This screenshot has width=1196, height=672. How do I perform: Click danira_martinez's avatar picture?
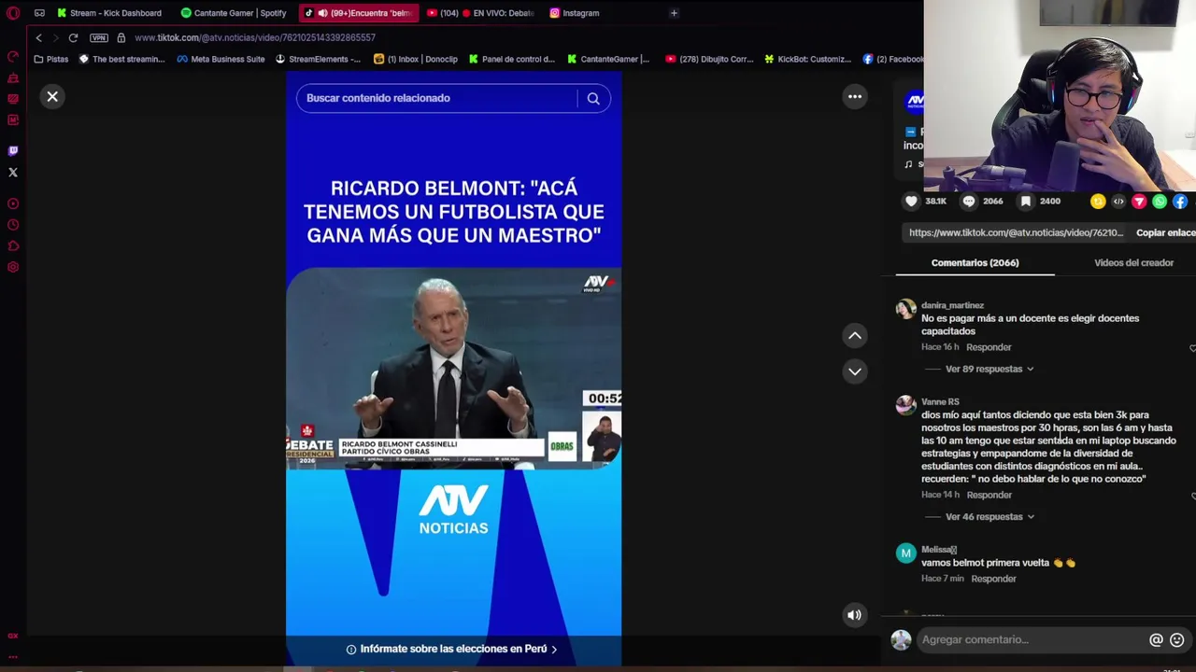pos(905,310)
